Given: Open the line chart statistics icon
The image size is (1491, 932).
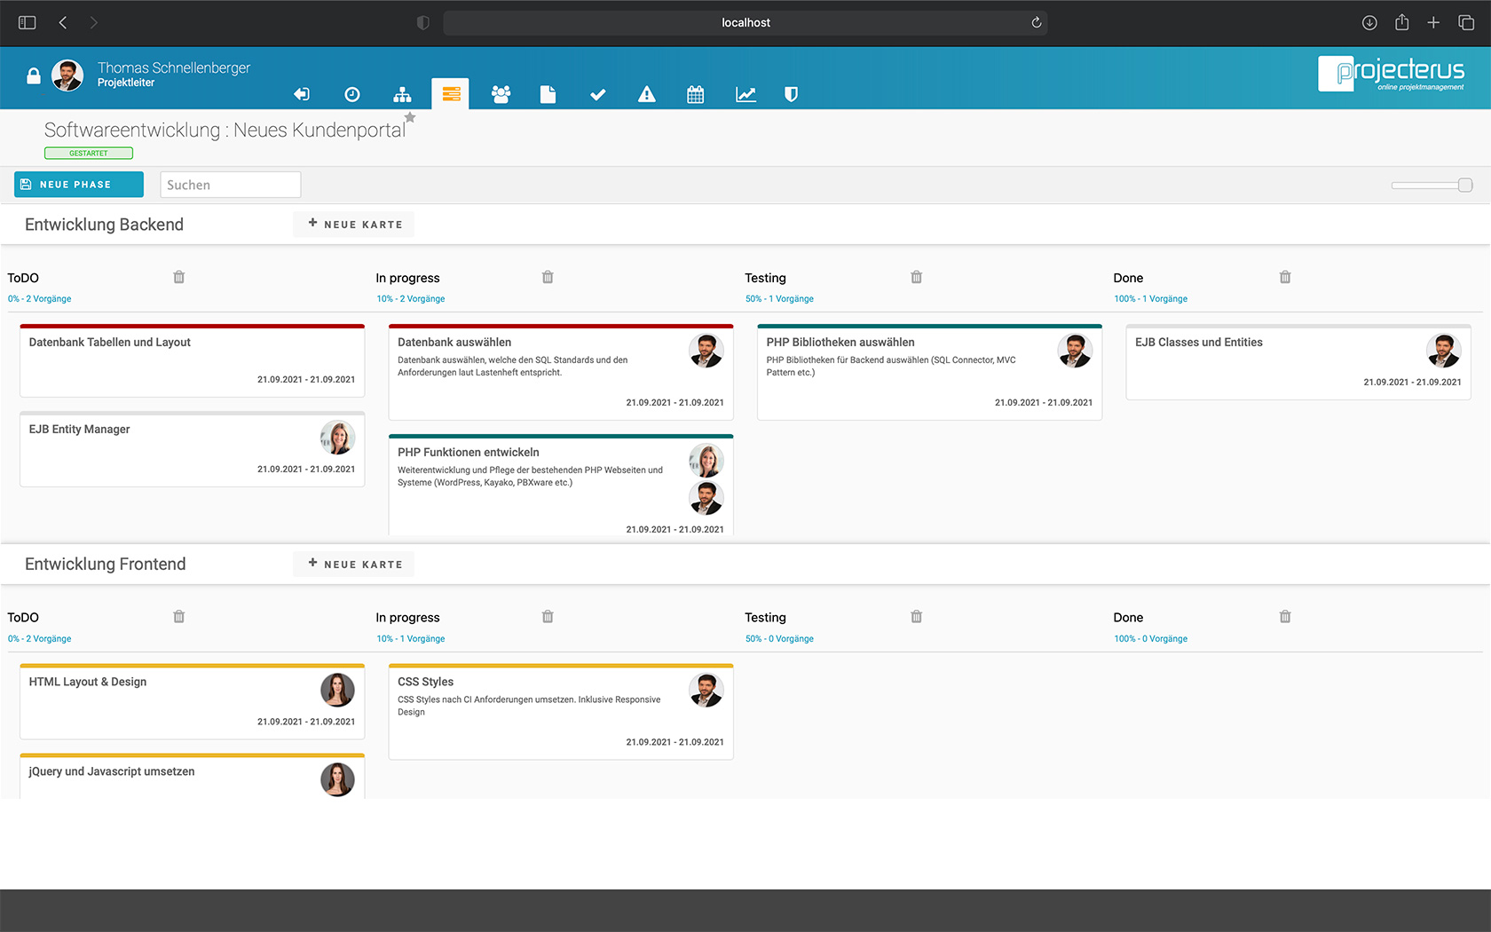Looking at the screenshot, I should coord(745,94).
